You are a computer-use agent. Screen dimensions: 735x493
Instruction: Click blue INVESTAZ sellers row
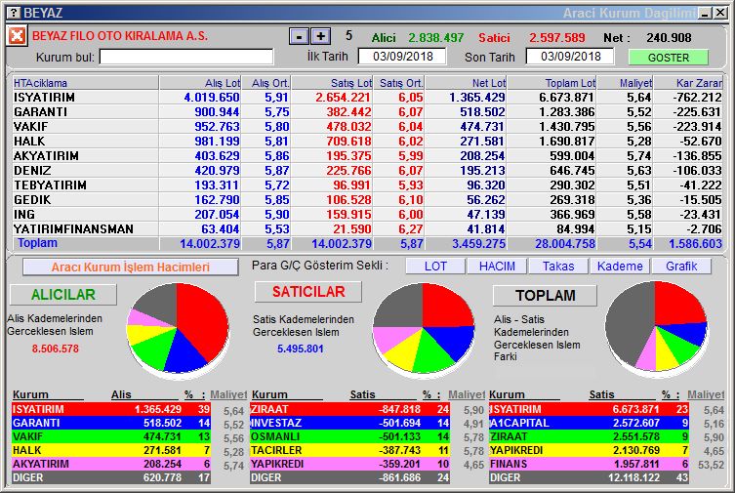pos(350,423)
